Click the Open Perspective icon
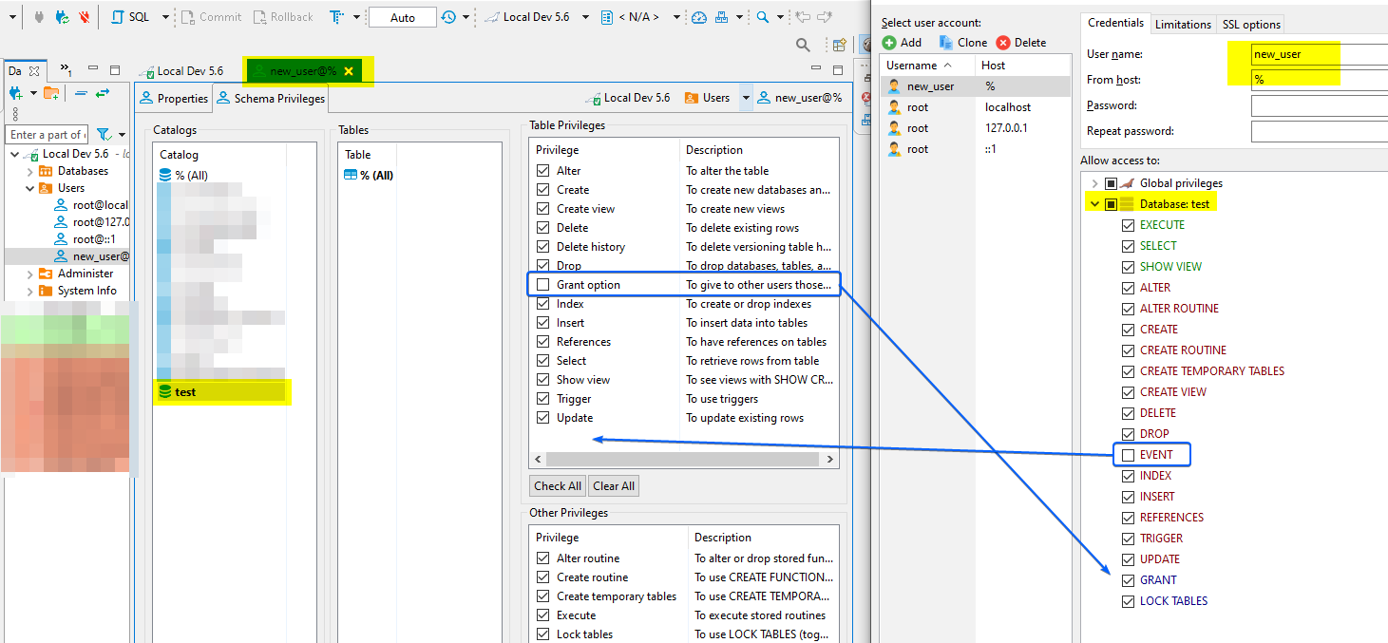The height and width of the screenshot is (643, 1388). pyautogui.click(x=840, y=45)
